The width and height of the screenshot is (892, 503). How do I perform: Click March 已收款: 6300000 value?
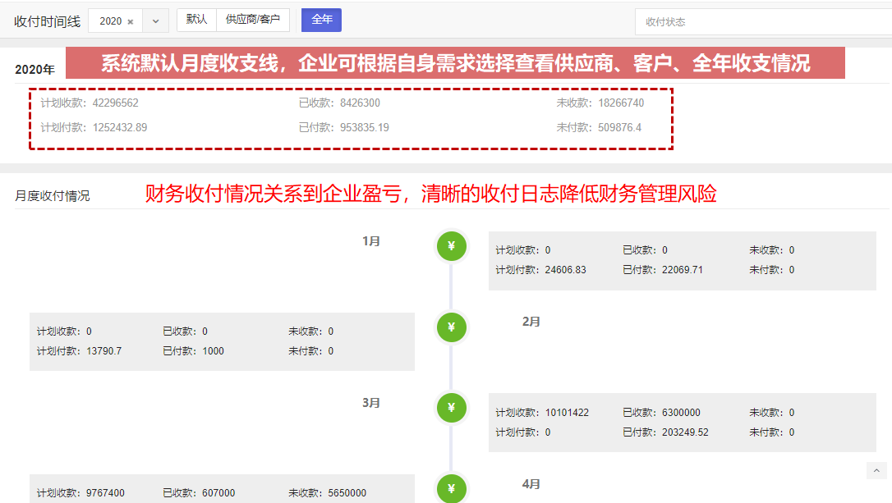(661, 413)
